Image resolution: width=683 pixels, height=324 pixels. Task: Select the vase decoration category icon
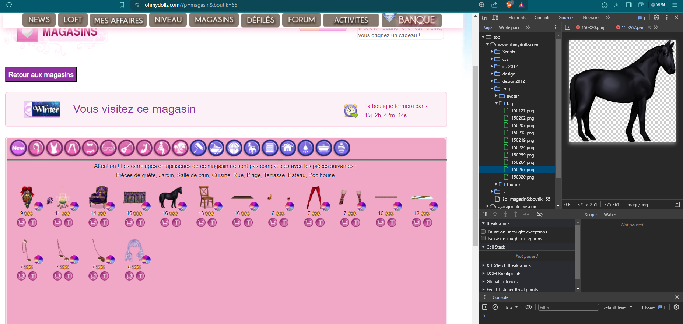342,148
